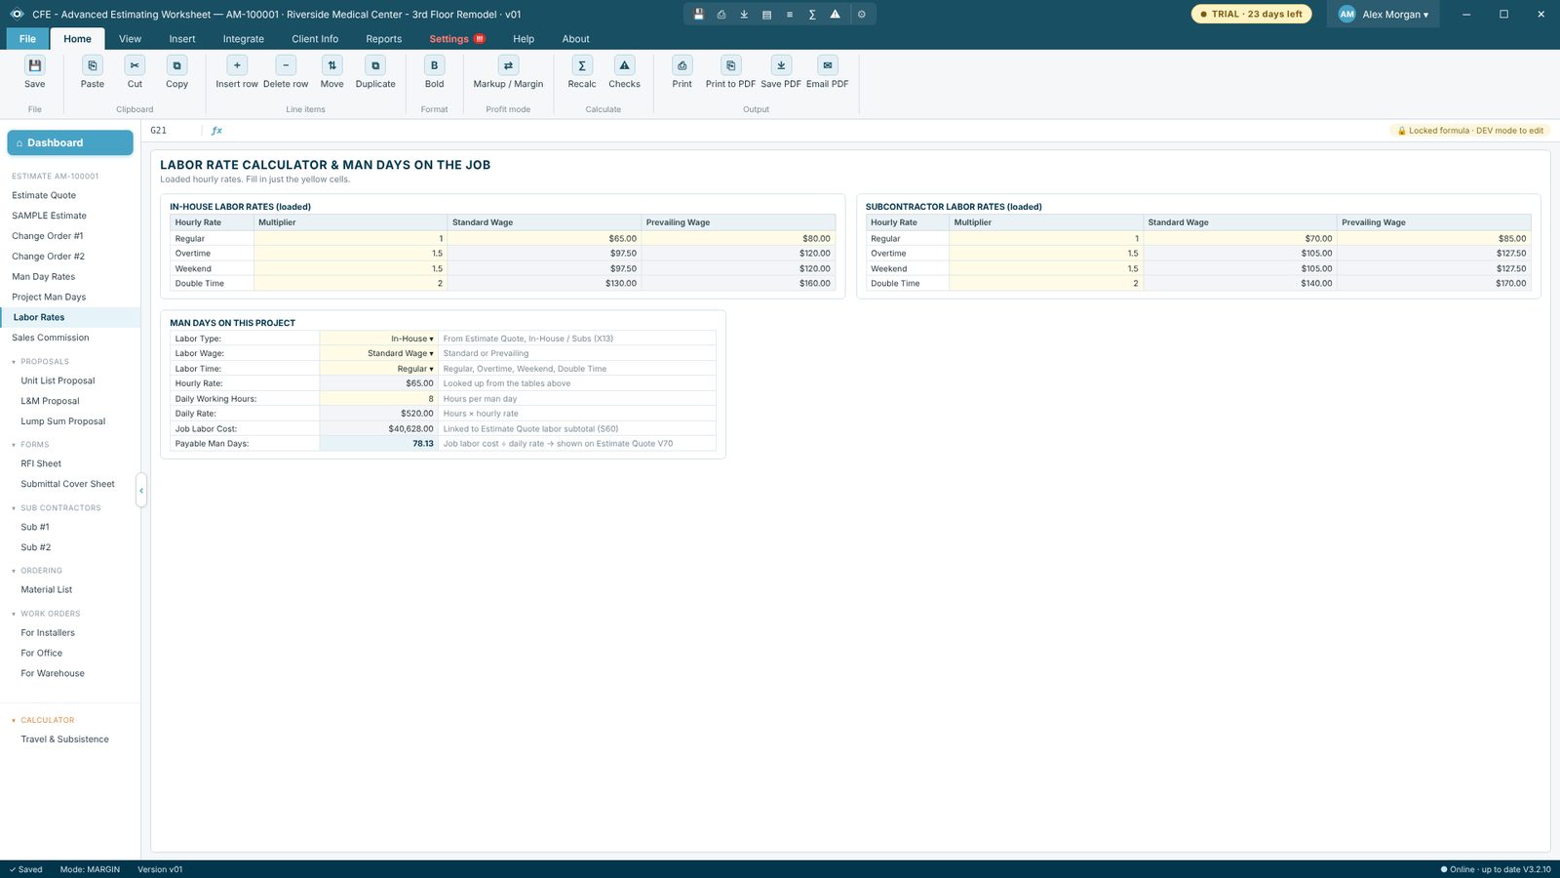This screenshot has width=1560, height=878.
Task: Open the Alex Morgan account menu
Action: pos(1383,15)
